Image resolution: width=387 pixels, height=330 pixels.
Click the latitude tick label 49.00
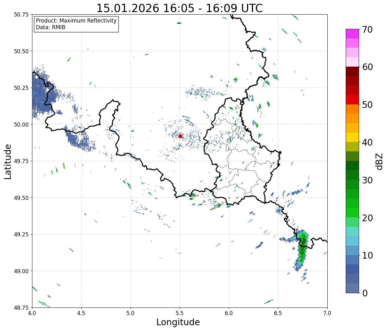coord(21,271)
